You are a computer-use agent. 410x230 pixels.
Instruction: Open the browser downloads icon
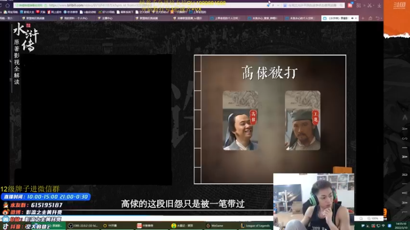click(379, 5)
